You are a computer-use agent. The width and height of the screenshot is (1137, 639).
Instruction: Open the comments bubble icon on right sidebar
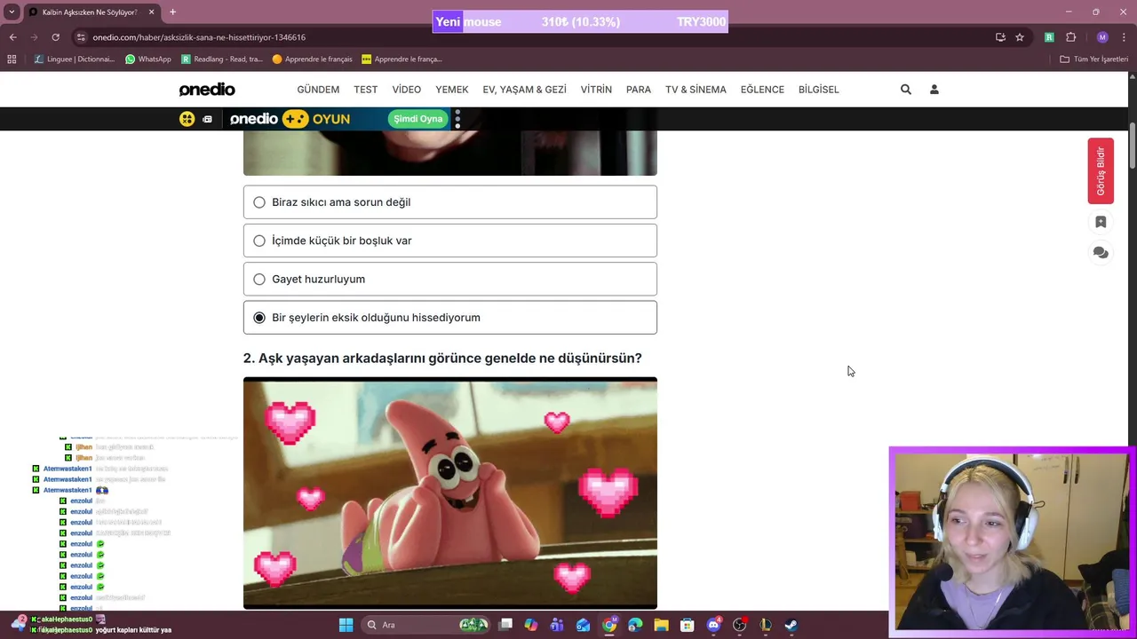coord(1101,253)
